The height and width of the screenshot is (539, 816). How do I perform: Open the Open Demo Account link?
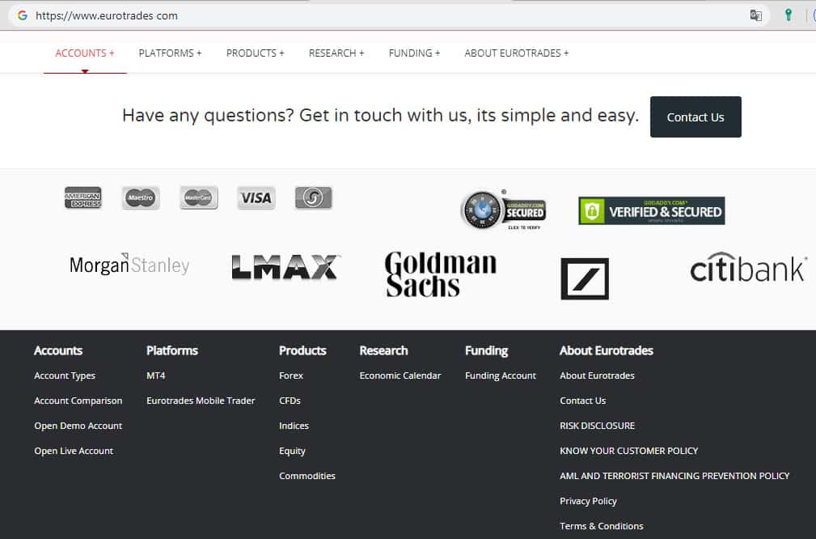78,426
